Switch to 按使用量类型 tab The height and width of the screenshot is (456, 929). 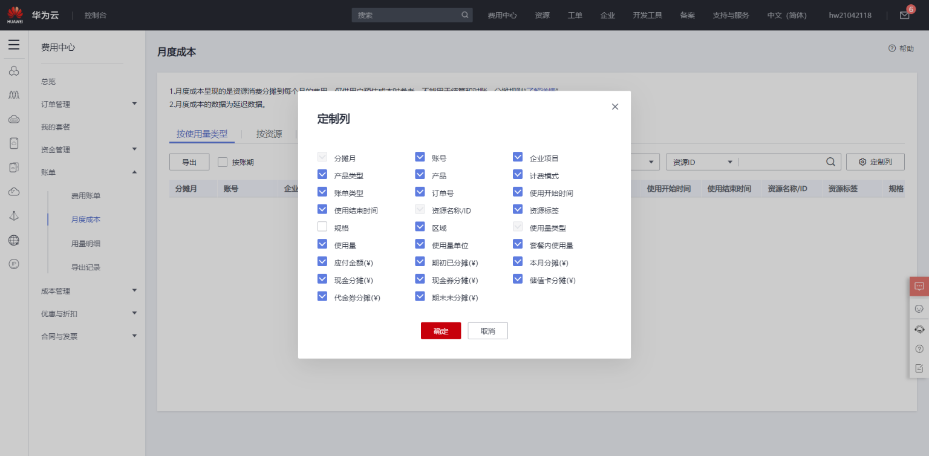tap(202, 134)
